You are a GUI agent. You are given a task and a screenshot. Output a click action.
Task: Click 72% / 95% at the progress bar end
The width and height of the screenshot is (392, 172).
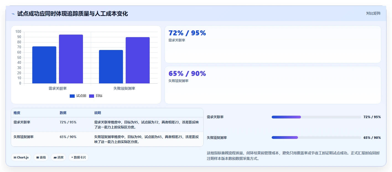coord(372,117)
